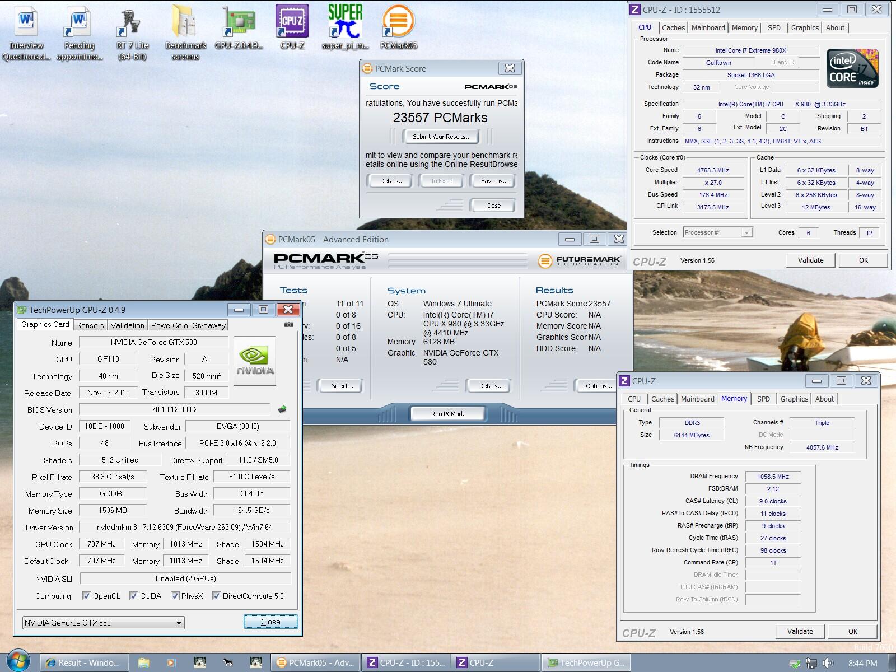Click the Core Speed 4763.3 MHz value
The height and width of the screenshot is (672, 896).
(713, 170)
